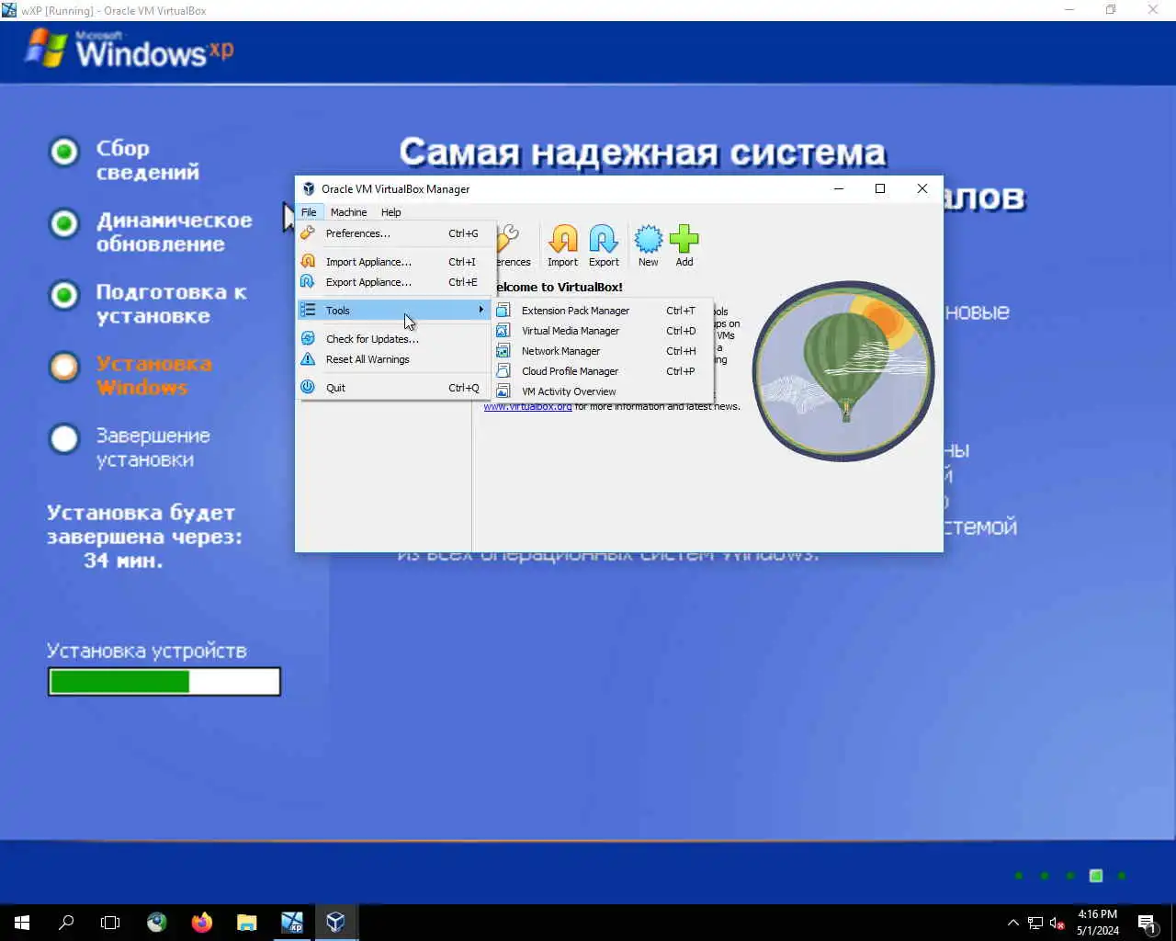Click the Reset All Warnings triangle icon
1176x941 pixels.
(308, 359)
